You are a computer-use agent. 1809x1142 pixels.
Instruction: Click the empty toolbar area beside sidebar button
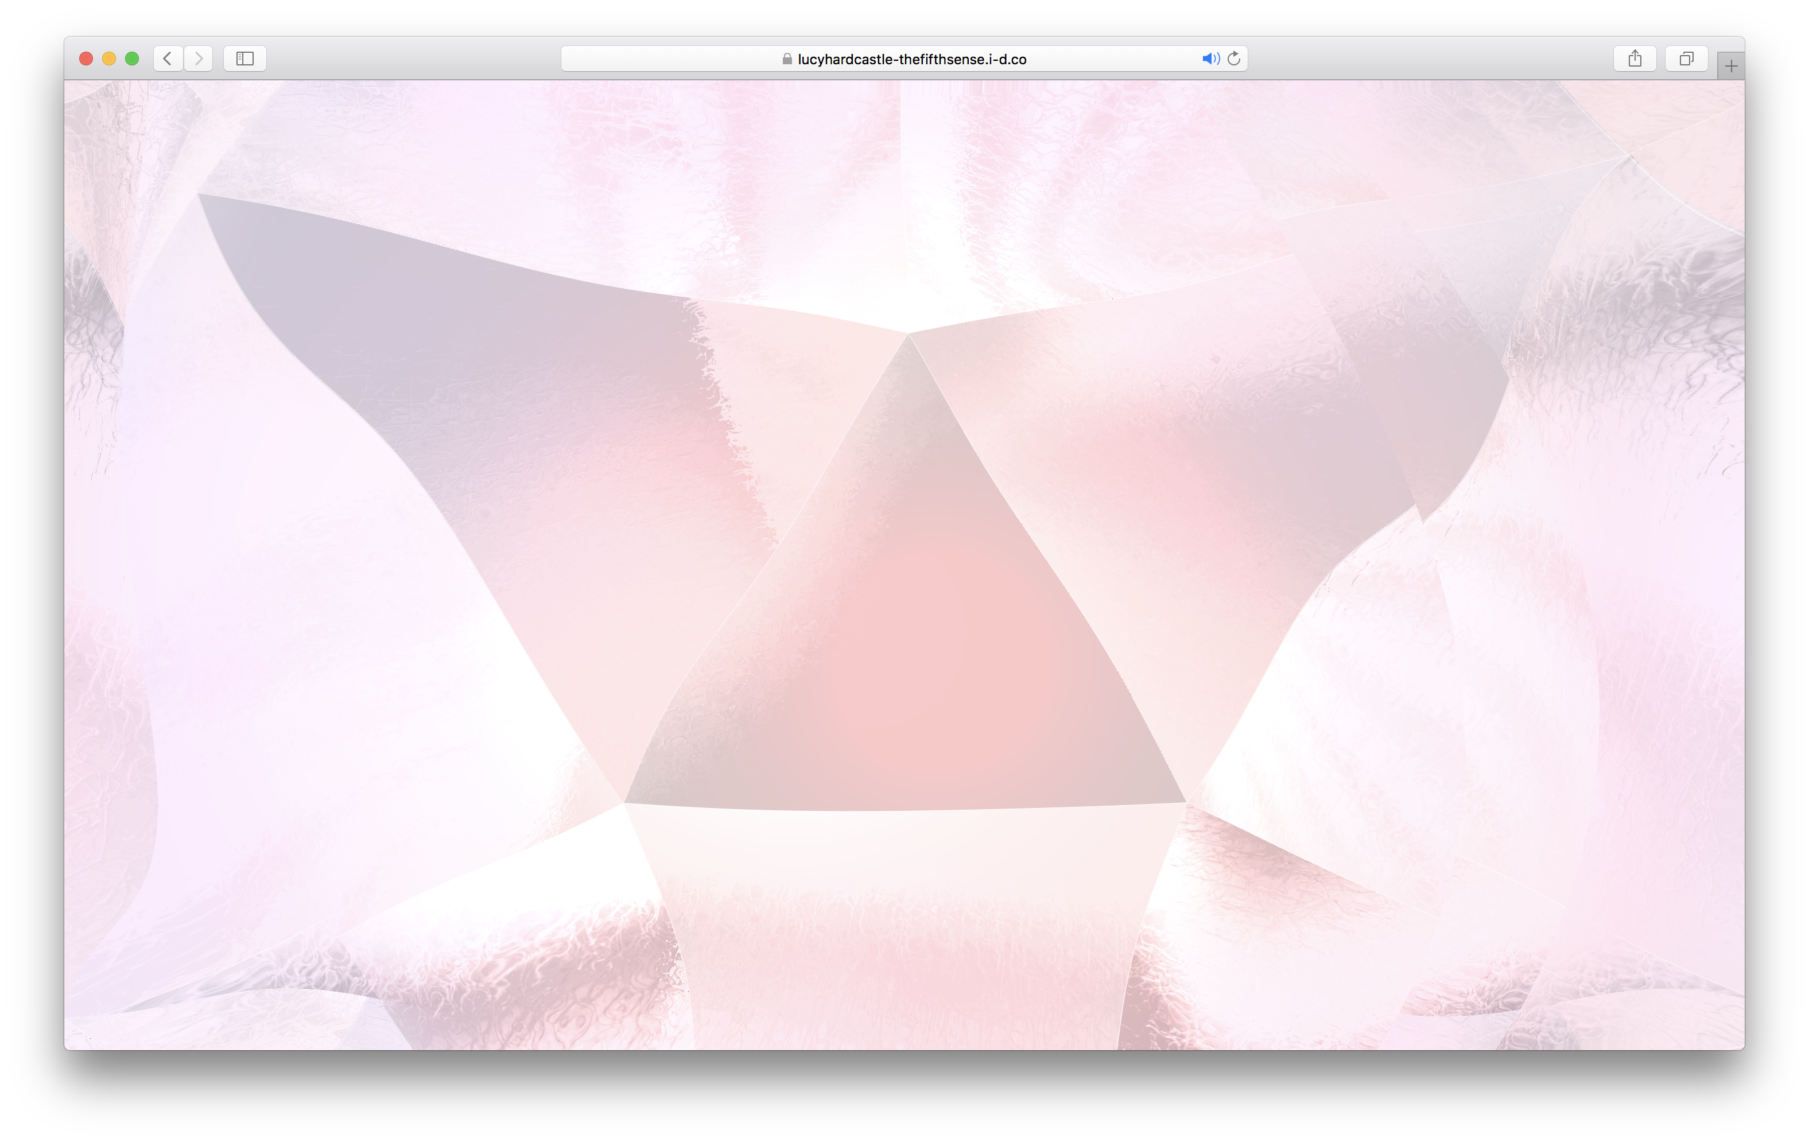tap(413, 59)
